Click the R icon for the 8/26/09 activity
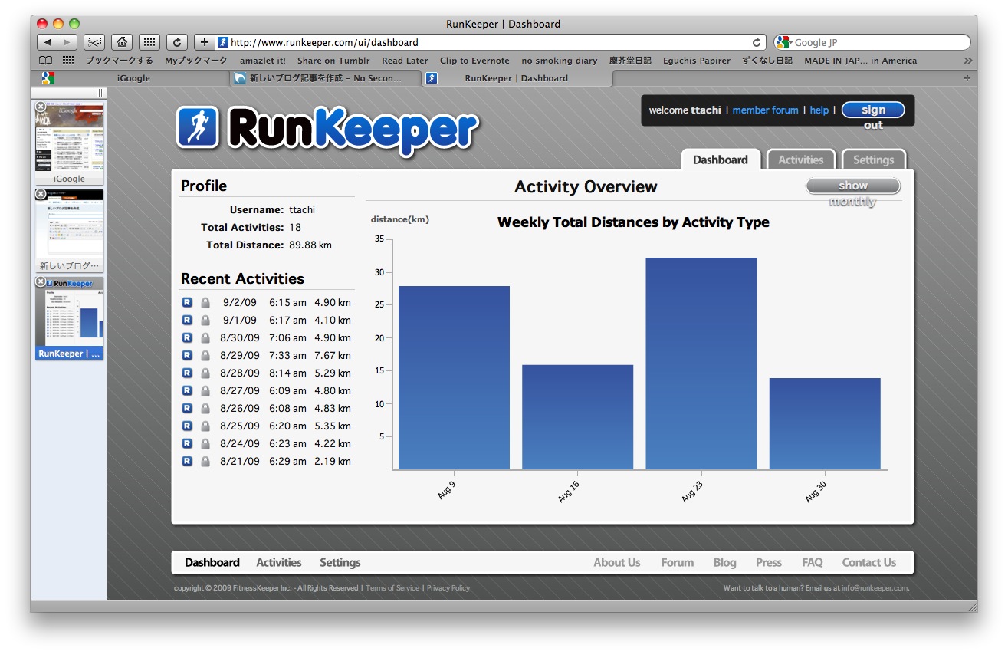 pos(188,408)
